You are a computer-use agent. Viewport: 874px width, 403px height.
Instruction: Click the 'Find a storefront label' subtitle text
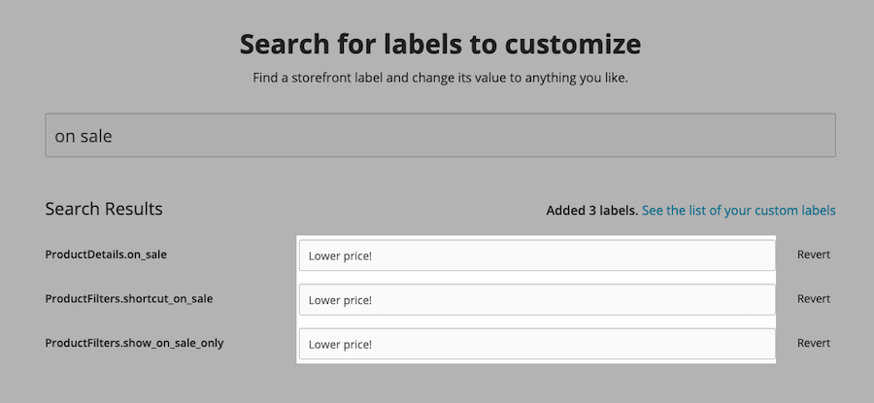pyautogui.click(x=440, y=77)
